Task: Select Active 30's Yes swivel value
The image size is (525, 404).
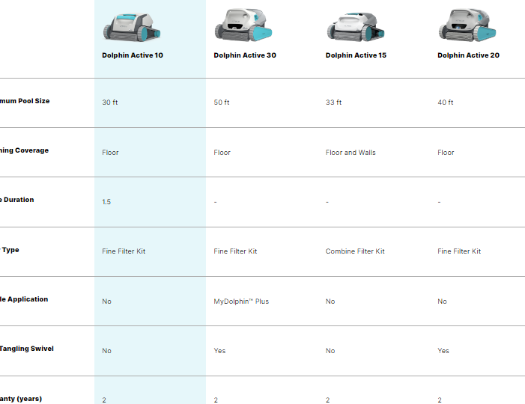Action: click(x=219, y=351)
